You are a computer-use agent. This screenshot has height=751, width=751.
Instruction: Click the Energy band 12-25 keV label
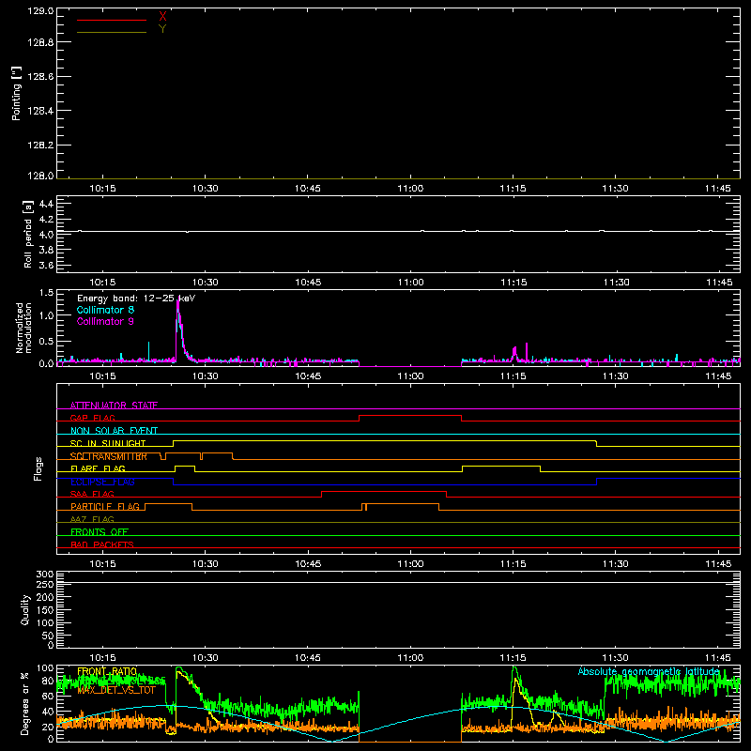click(x=136, y=299)
